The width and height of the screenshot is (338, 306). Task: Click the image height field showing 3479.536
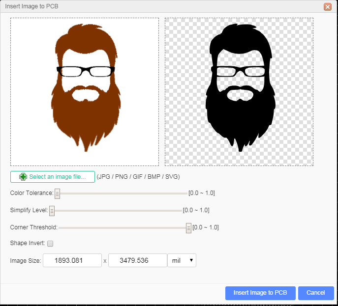coord(138,260)
